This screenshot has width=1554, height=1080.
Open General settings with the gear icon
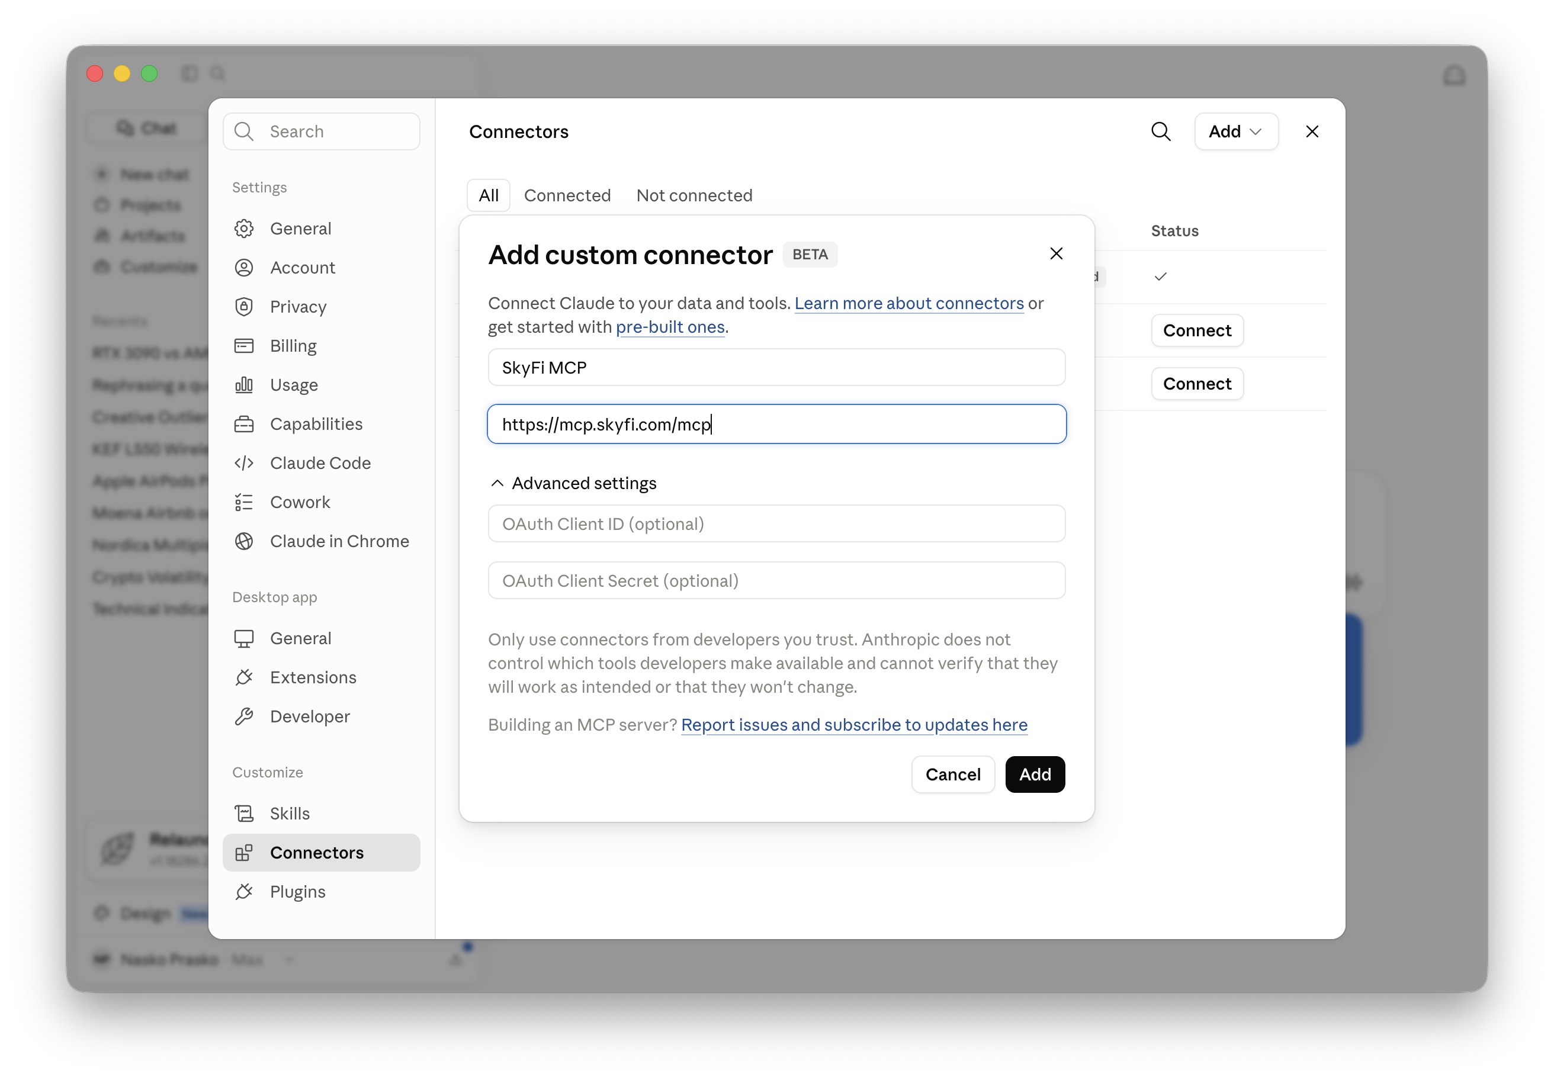(x=243, y=229)
